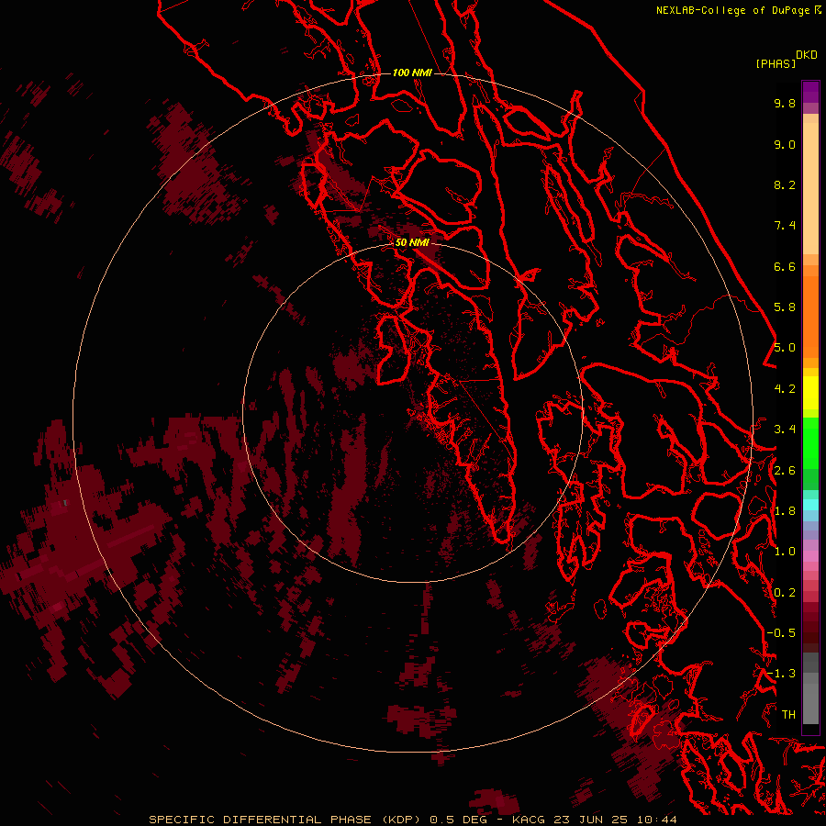Click the 9.0 value on color scale

point(785,144)
